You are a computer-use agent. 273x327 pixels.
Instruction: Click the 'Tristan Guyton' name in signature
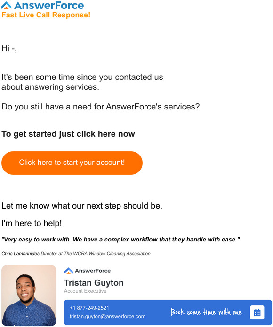(94, 283)
